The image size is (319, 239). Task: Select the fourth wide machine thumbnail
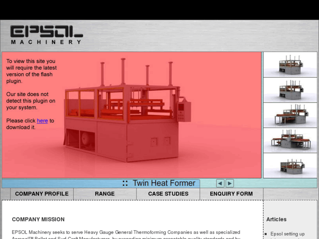click(290, 140)
